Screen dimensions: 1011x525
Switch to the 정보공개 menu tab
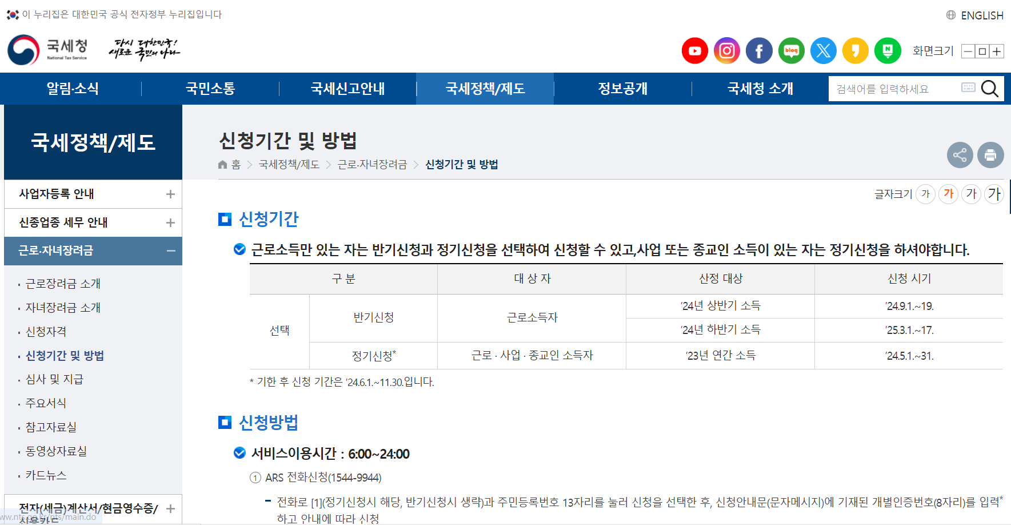point(621,89)
